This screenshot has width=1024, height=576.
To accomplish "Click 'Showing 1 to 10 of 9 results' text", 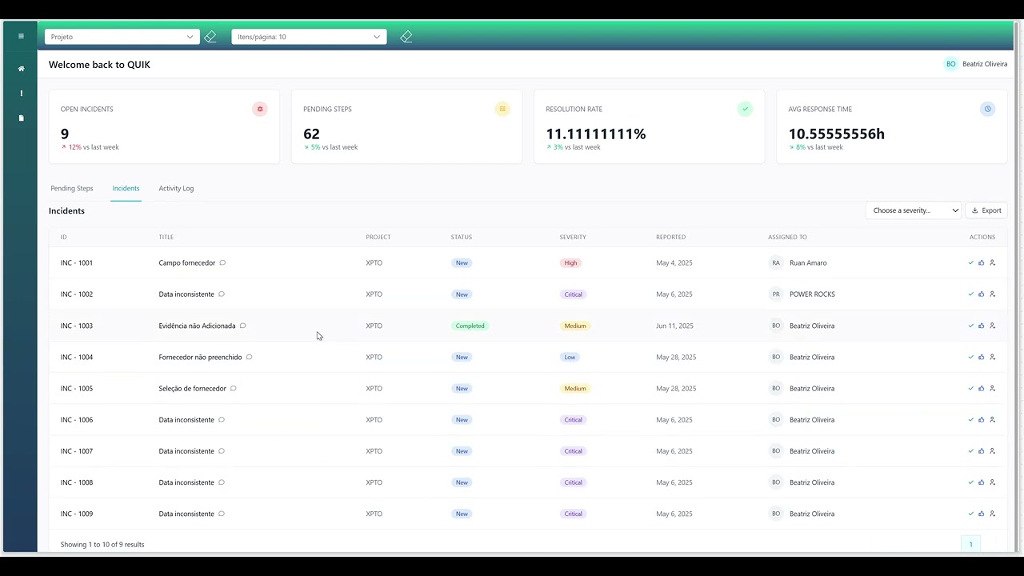I will click(x=102, y=544).
